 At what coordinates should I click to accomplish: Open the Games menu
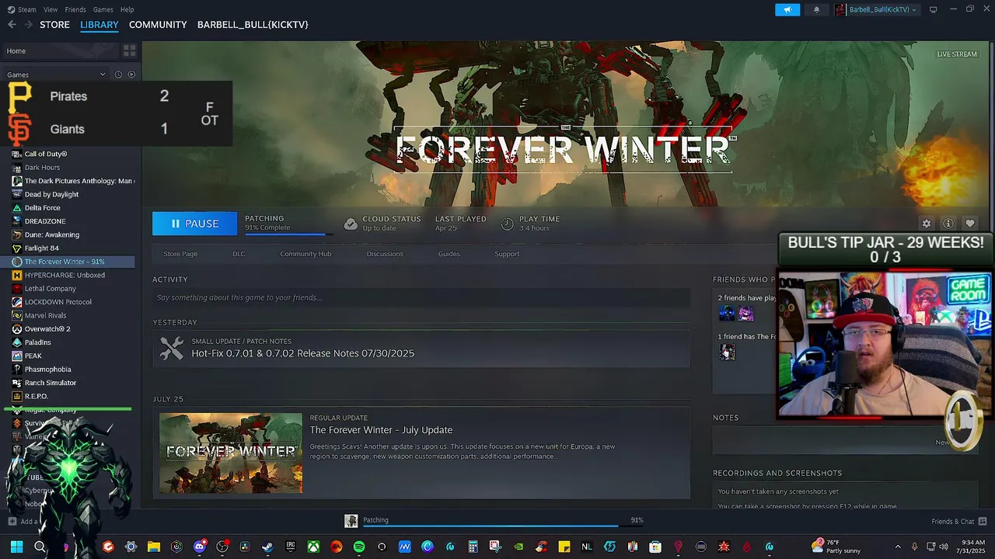click(103, 9)
